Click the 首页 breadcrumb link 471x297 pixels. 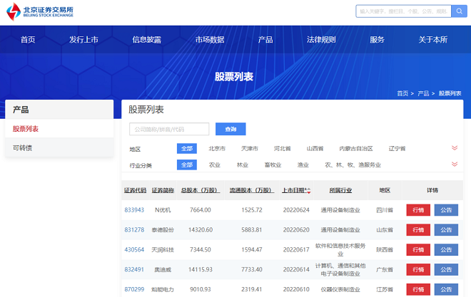[x=402, y=93]
